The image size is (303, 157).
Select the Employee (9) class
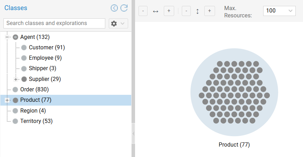point(45,58)
